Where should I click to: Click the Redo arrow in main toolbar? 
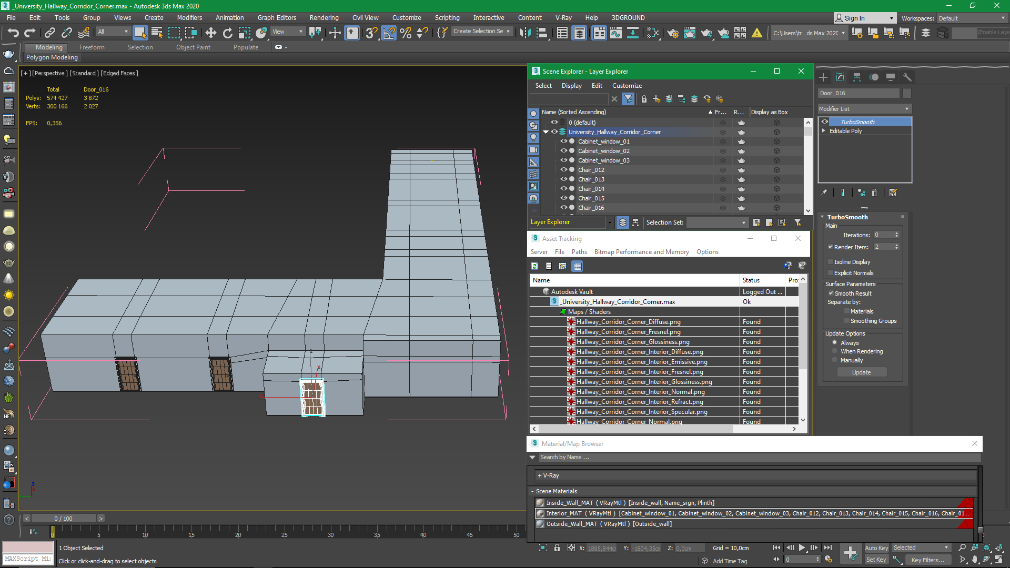30,33
